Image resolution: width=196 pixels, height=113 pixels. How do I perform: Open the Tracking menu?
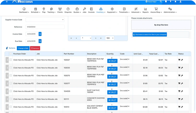coord(51,10)
